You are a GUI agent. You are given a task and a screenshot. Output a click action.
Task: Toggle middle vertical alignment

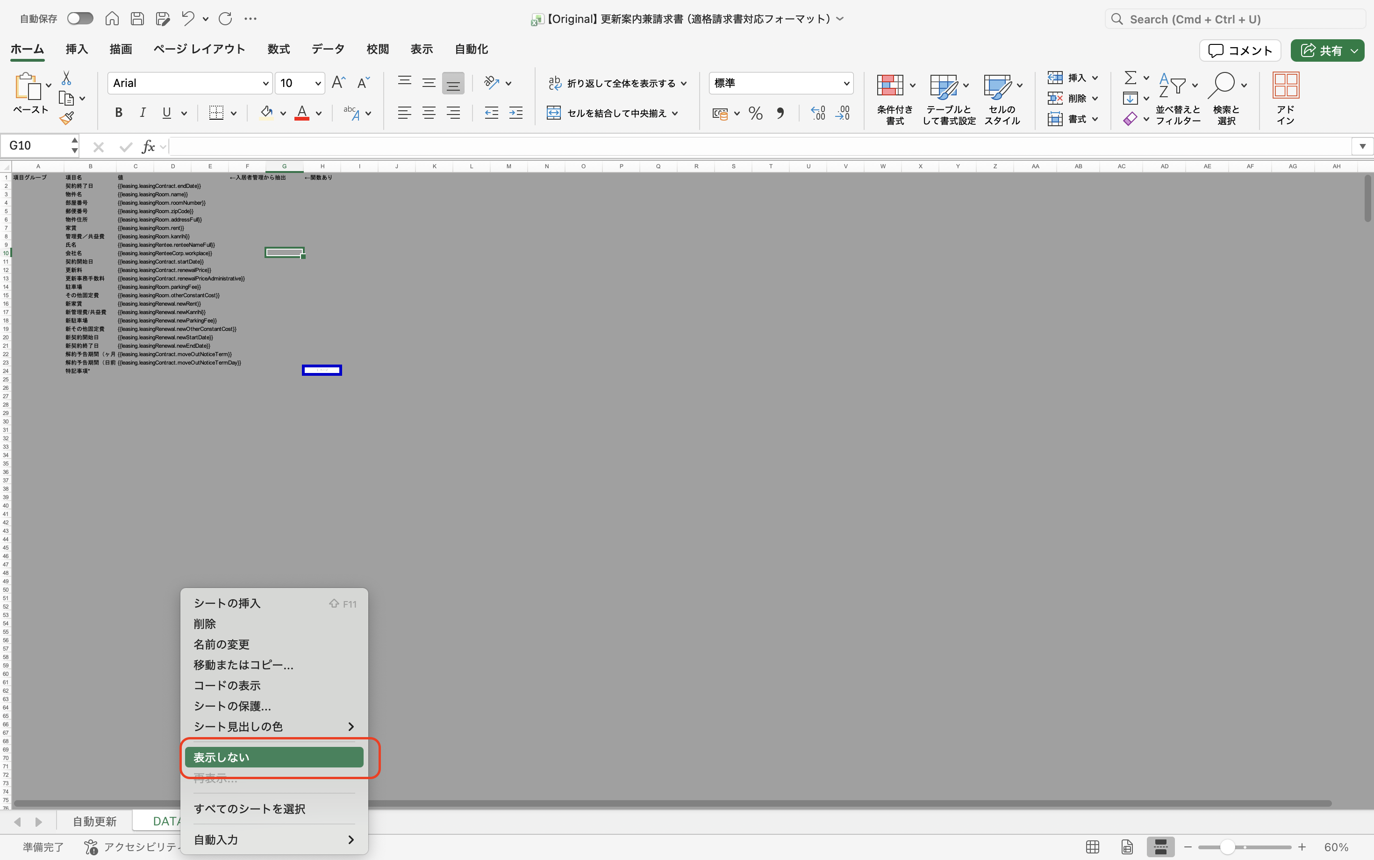(429, 83)
